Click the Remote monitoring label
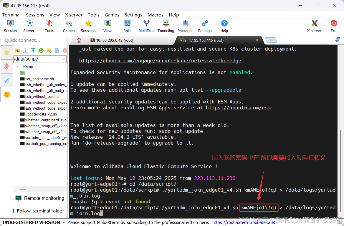344x226 pixels. click(44, 198)
